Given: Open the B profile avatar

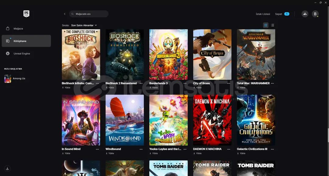Looking at the screenshot, I should [315, 14].
